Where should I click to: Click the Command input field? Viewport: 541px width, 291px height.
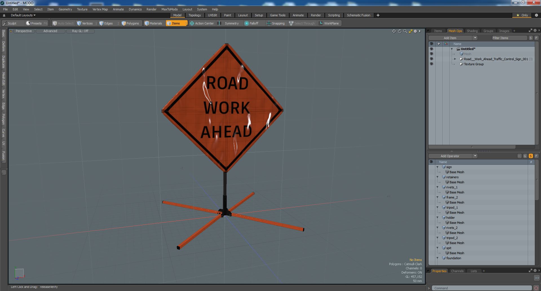point(482,288)
